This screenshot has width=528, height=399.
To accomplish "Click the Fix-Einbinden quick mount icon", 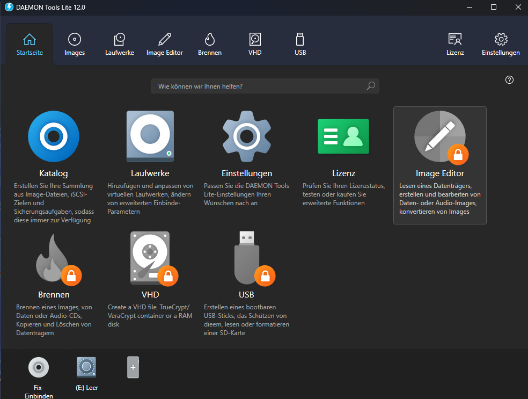I will coord(39,368).
